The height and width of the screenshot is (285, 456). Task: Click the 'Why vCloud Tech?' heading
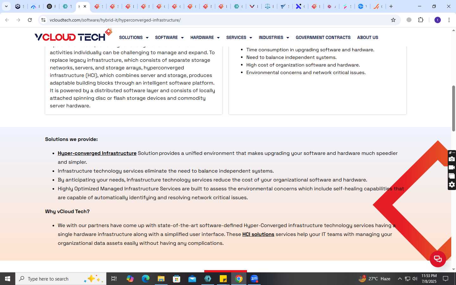(67, 212)
